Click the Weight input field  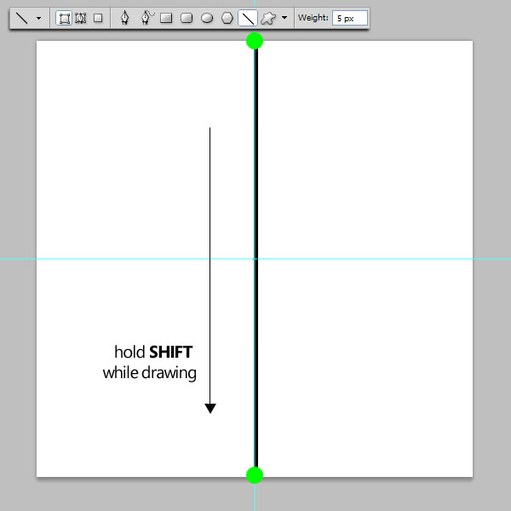click(x=350, y=18)
